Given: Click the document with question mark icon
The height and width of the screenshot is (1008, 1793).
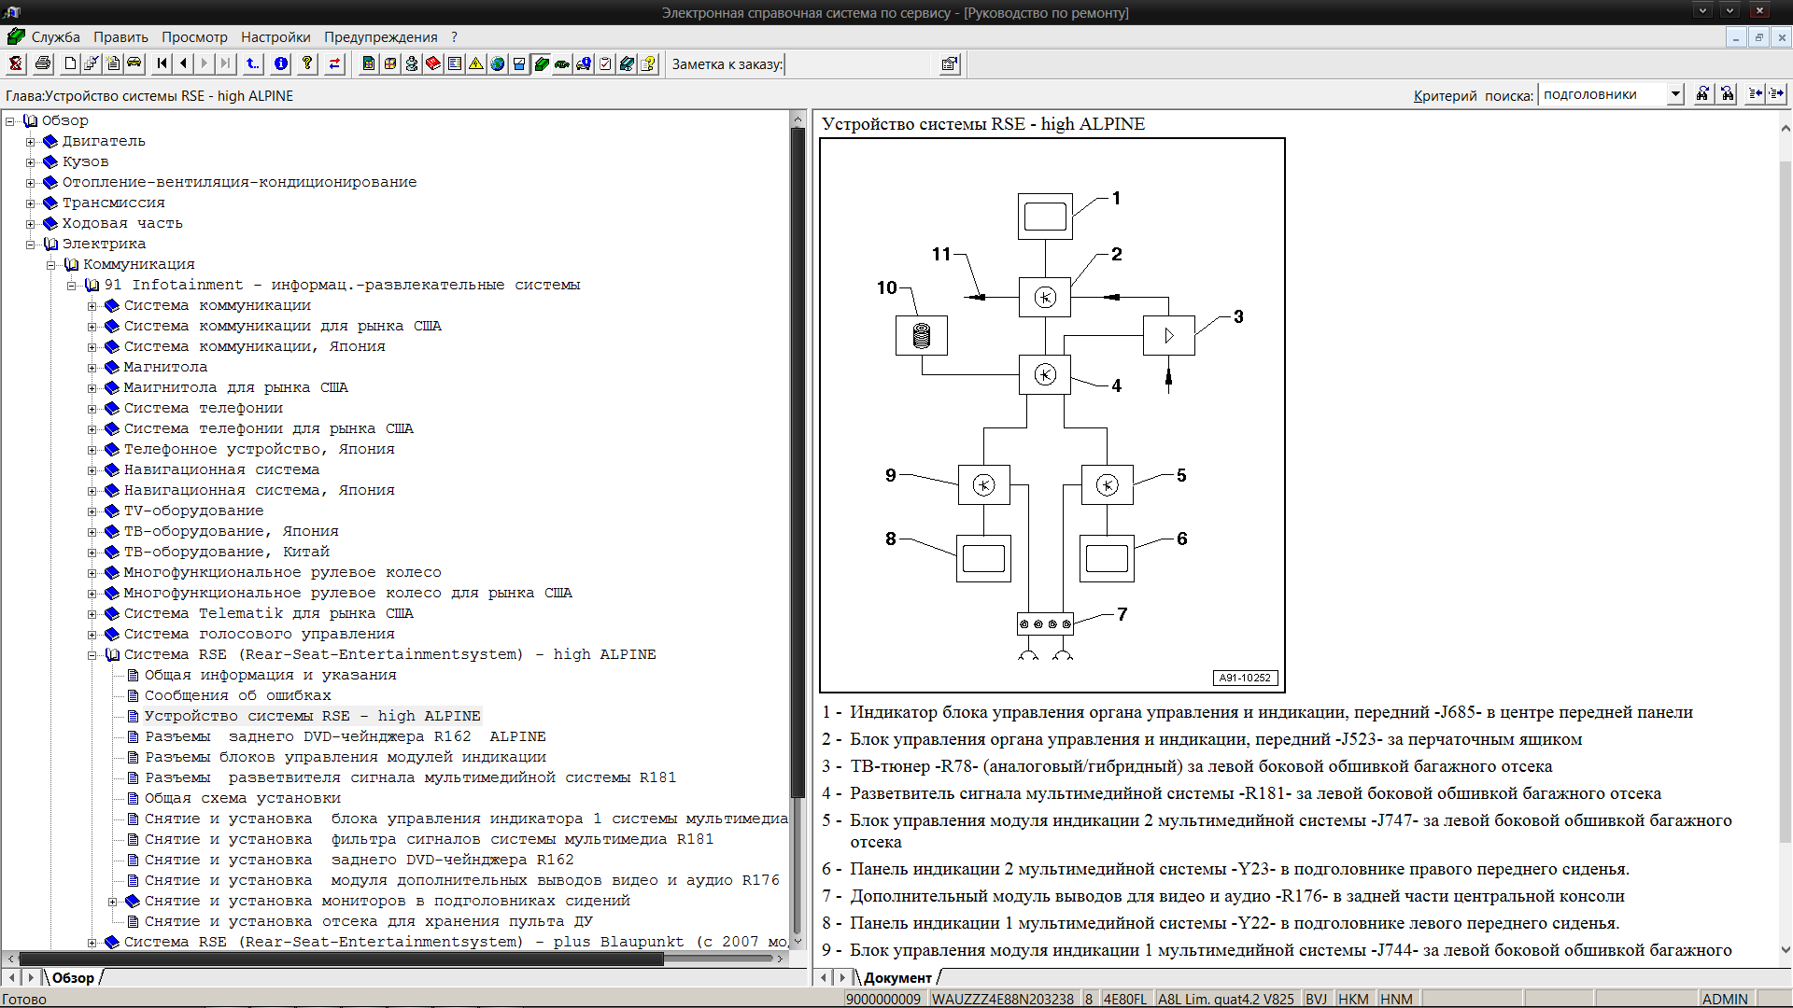Looking at the screenshot, I should click(648, 64).
